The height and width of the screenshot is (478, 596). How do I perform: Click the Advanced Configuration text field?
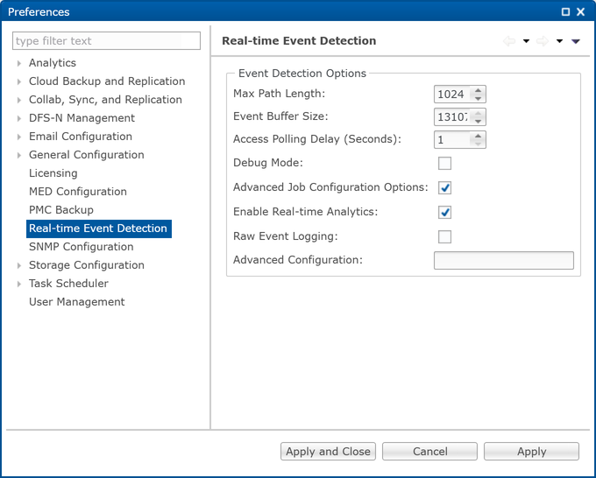click(504, 261)
